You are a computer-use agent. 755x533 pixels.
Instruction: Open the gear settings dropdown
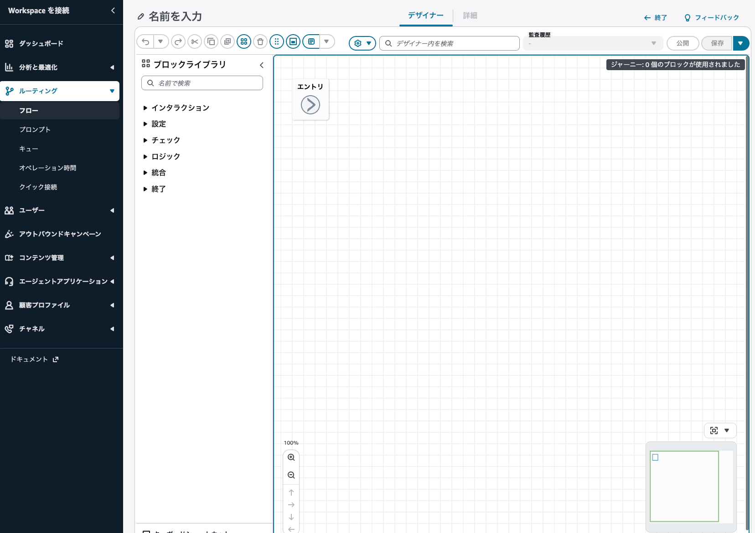tap(362, 43)
